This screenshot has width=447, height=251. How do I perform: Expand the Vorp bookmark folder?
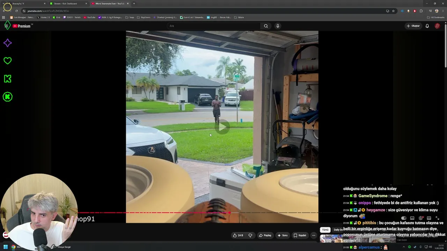coord(130,17)
